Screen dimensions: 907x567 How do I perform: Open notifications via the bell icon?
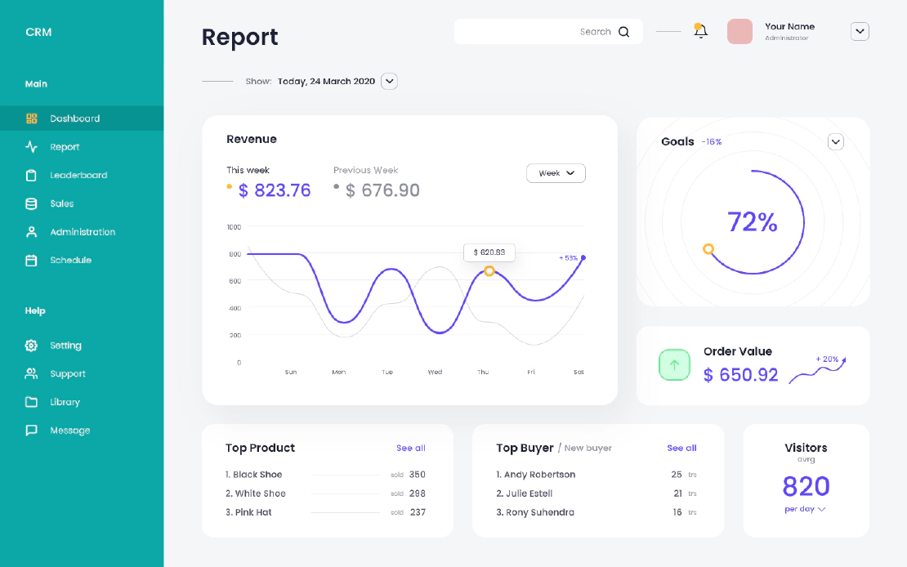700,32
